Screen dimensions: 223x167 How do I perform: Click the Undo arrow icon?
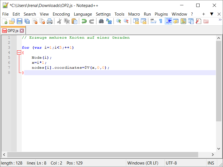84,21
